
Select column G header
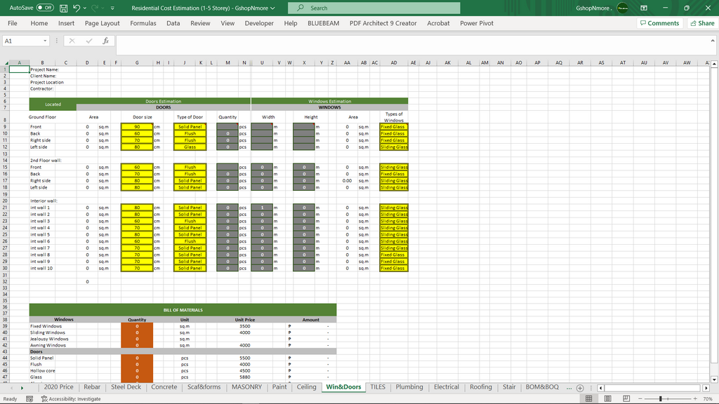click(137, 62)
